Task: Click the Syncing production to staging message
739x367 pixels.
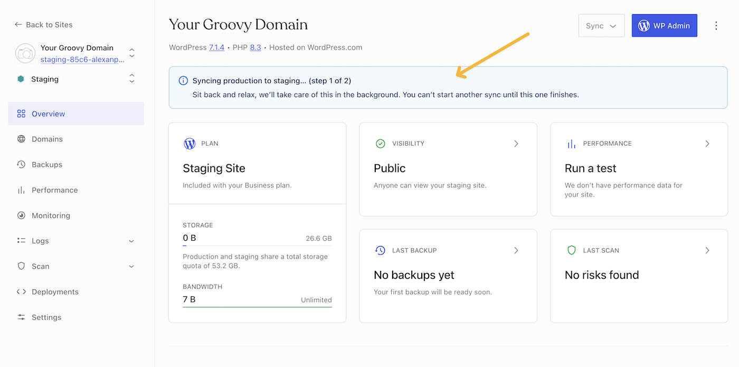Action: 272,81
